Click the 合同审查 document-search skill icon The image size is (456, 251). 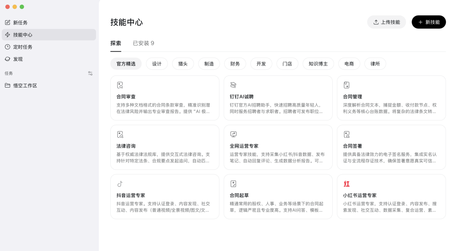[x=119, y=85]
